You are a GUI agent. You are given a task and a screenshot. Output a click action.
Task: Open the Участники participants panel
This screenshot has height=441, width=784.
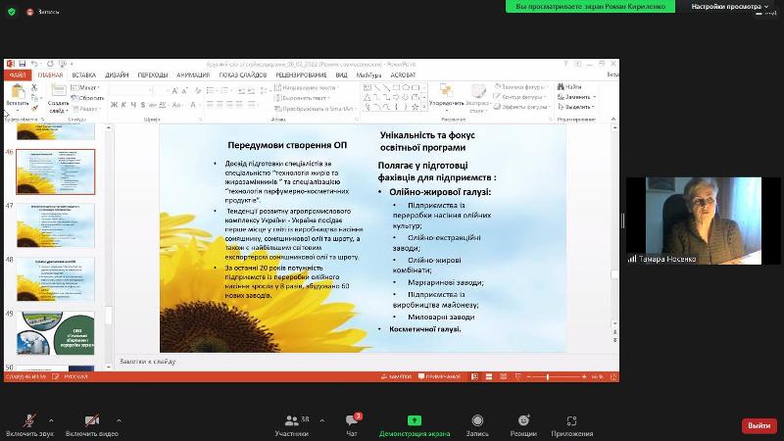tap(291, 419)
